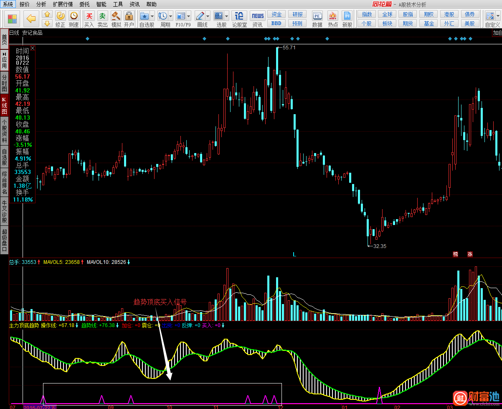Close the data panel with the X
This screenshot has height=409, width=502.
point(33,48)
